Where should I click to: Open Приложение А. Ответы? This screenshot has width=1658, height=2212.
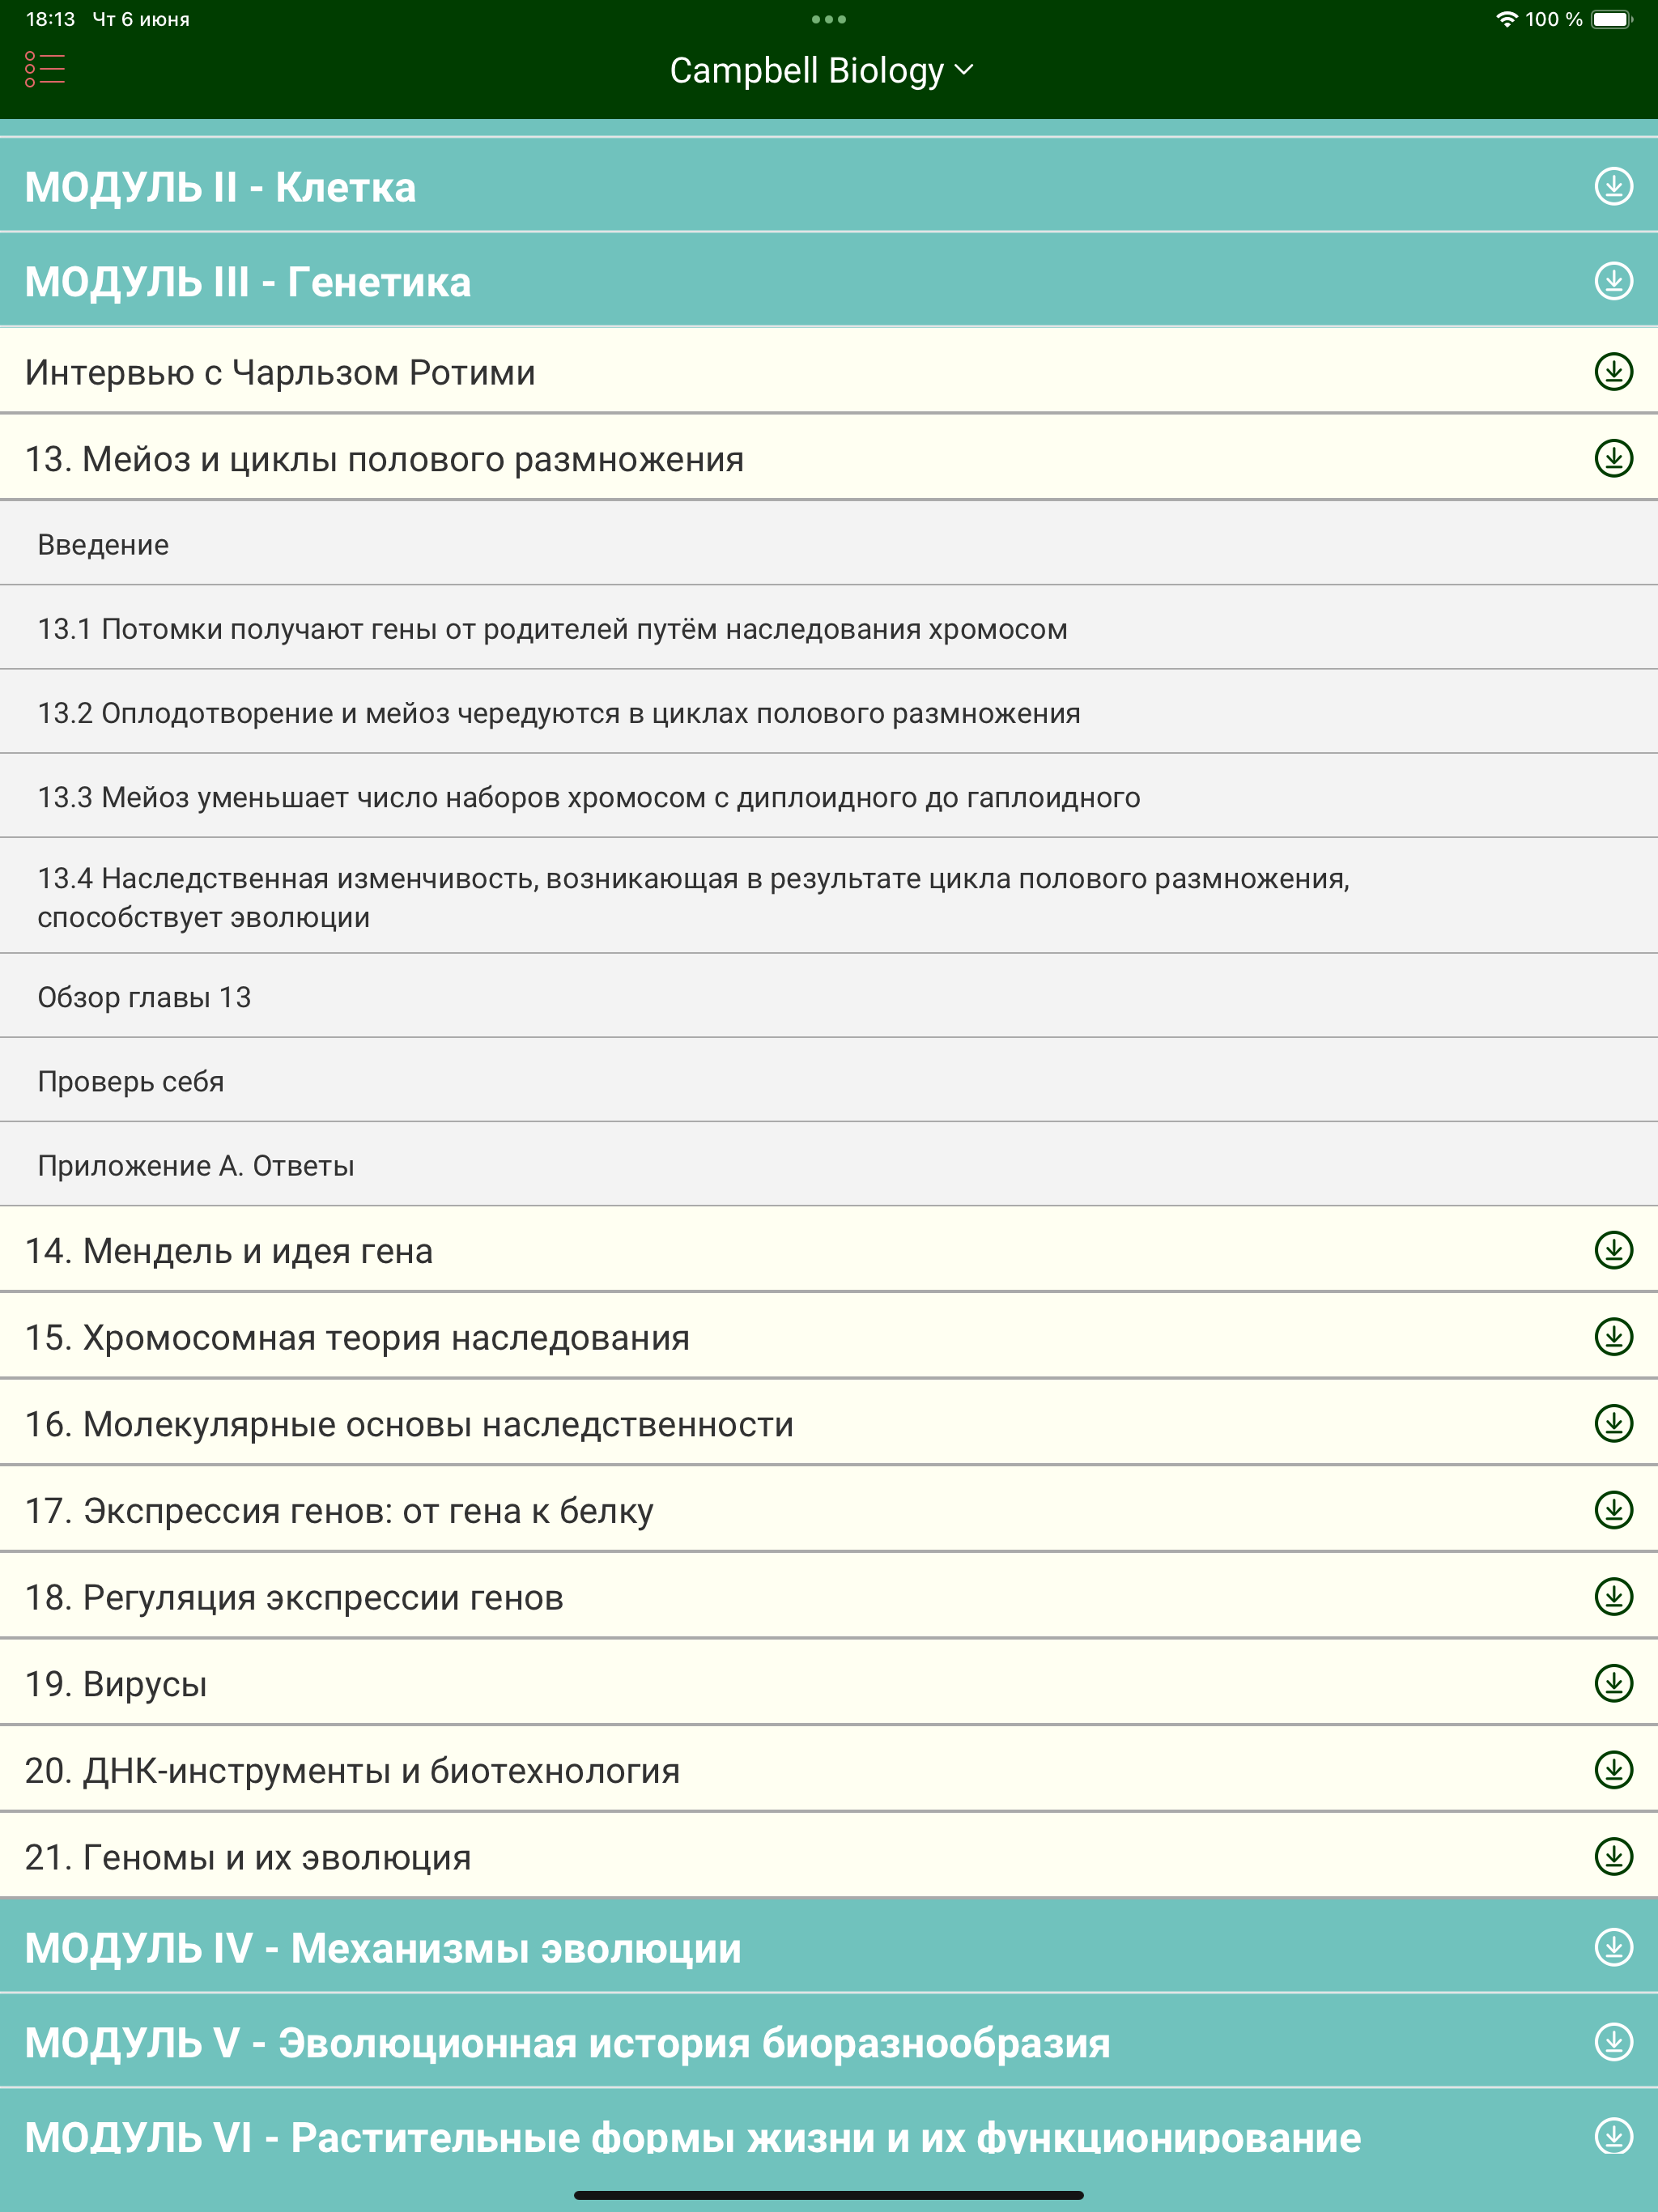tap(829, 1164)
